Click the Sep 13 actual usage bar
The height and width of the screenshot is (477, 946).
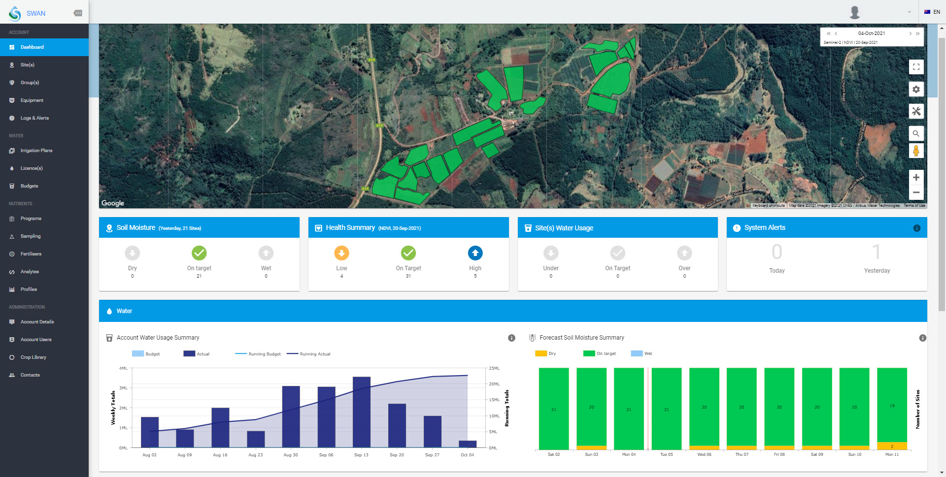[x=361, y=412]
